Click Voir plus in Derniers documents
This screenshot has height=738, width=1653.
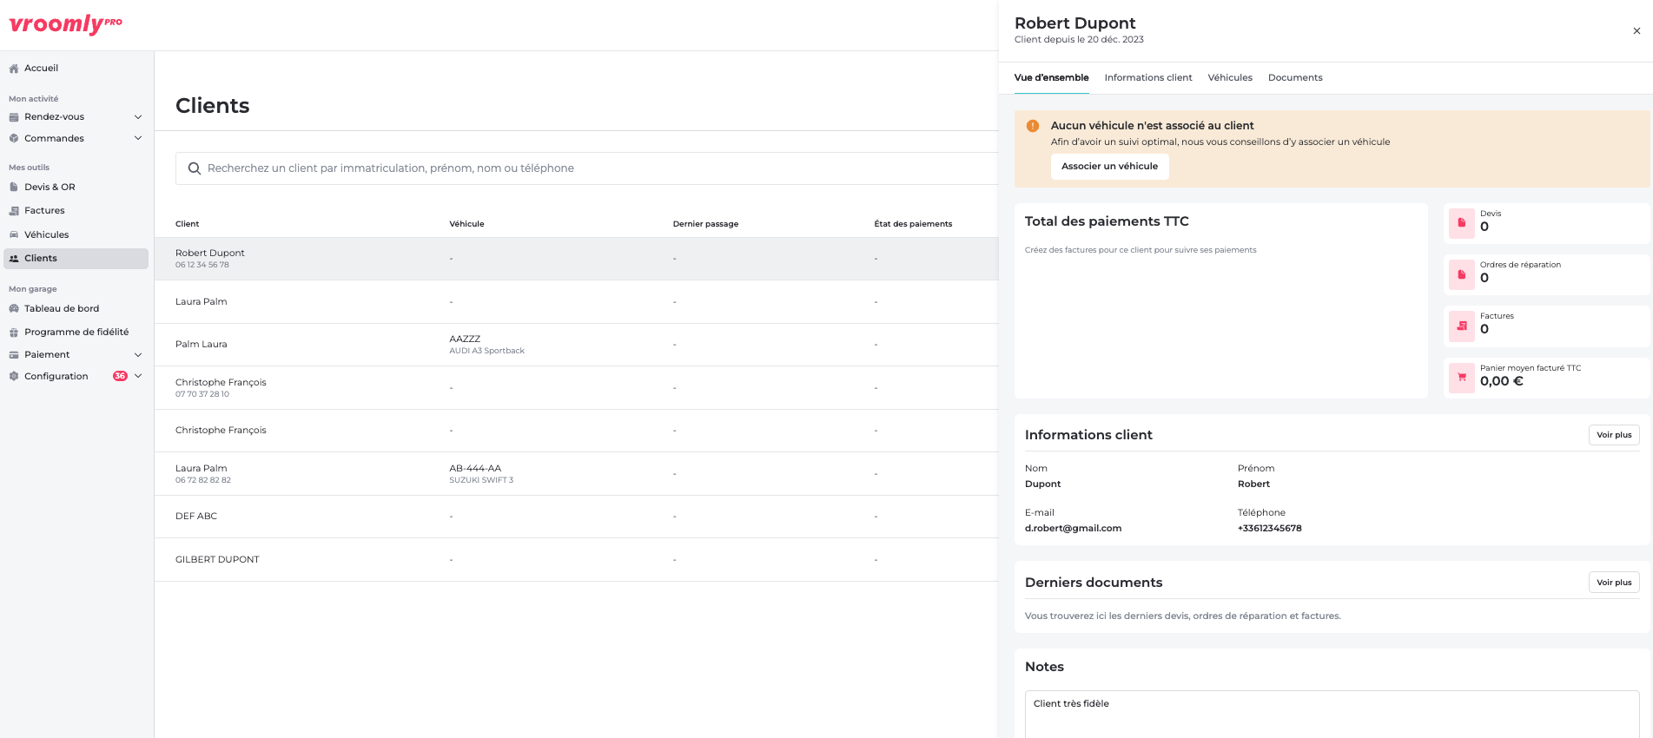[x=1613, y=583]
